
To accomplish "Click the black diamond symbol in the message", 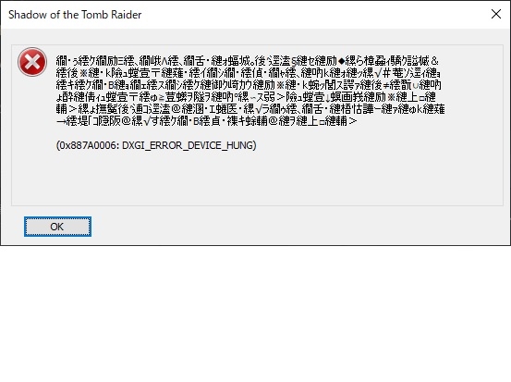I will (x=341, y=61).
